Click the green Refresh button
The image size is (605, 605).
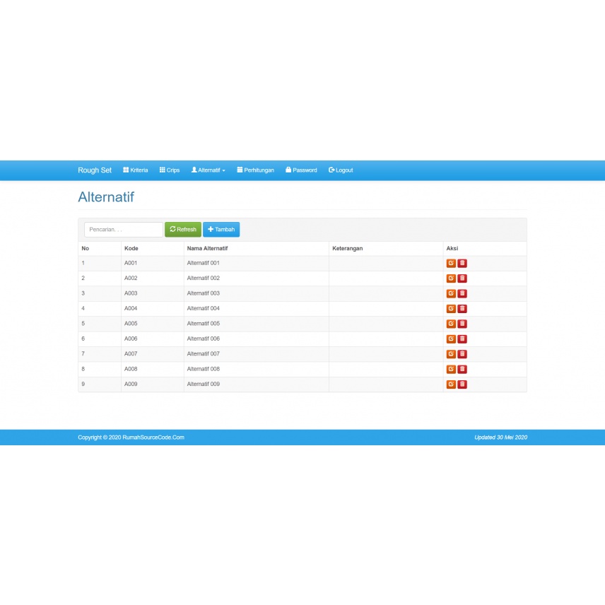[x=183, y=230]
